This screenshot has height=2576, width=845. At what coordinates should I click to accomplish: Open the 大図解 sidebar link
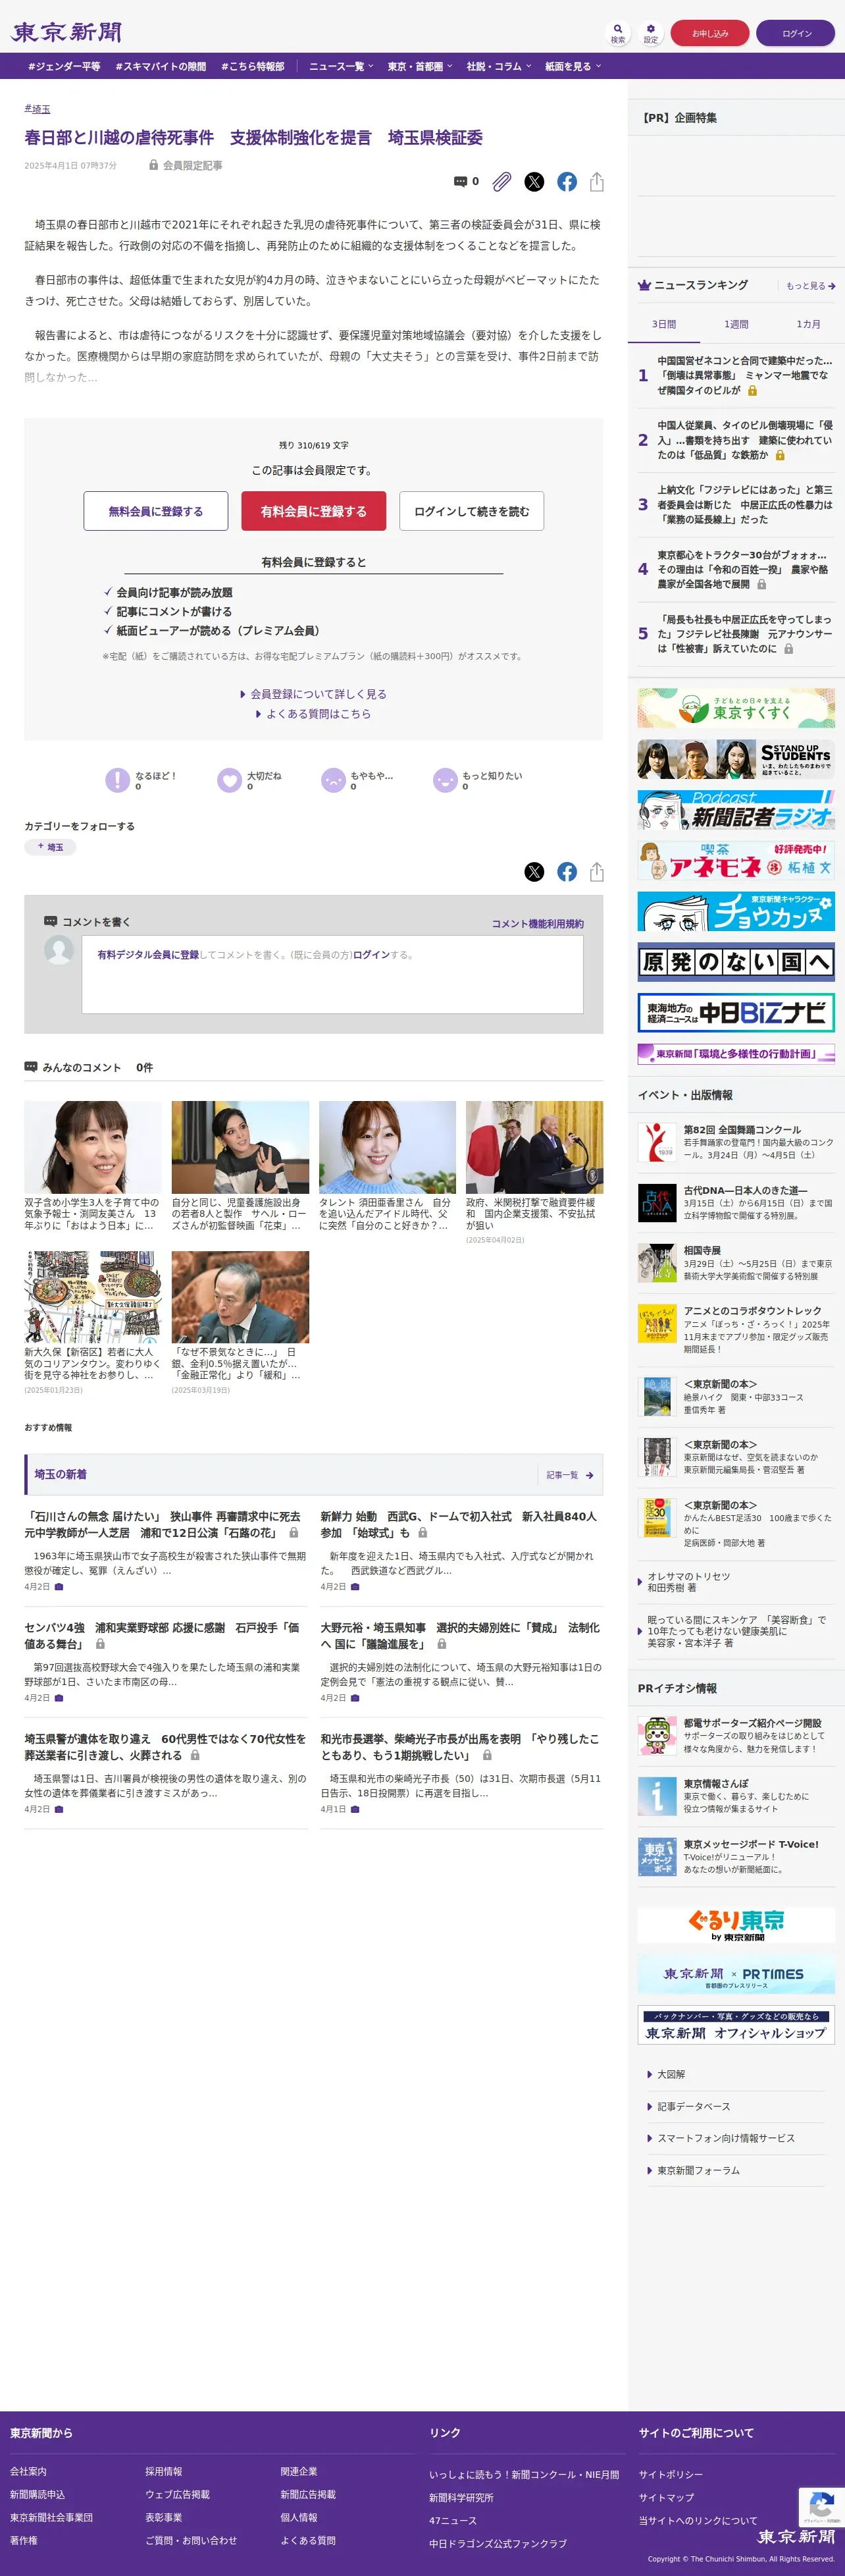pos(671,2074)
